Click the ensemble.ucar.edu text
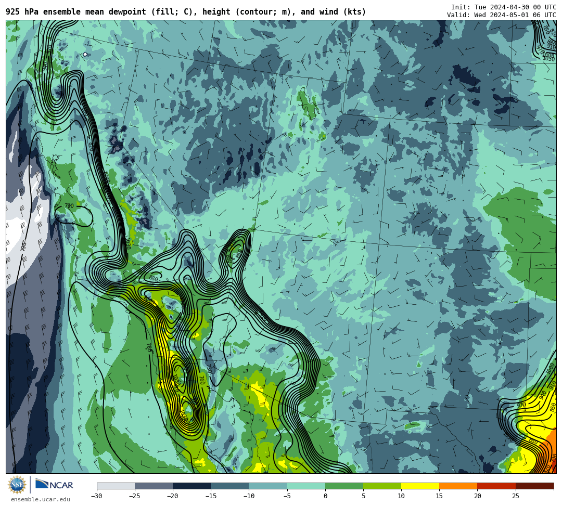 tap(41, 499)
